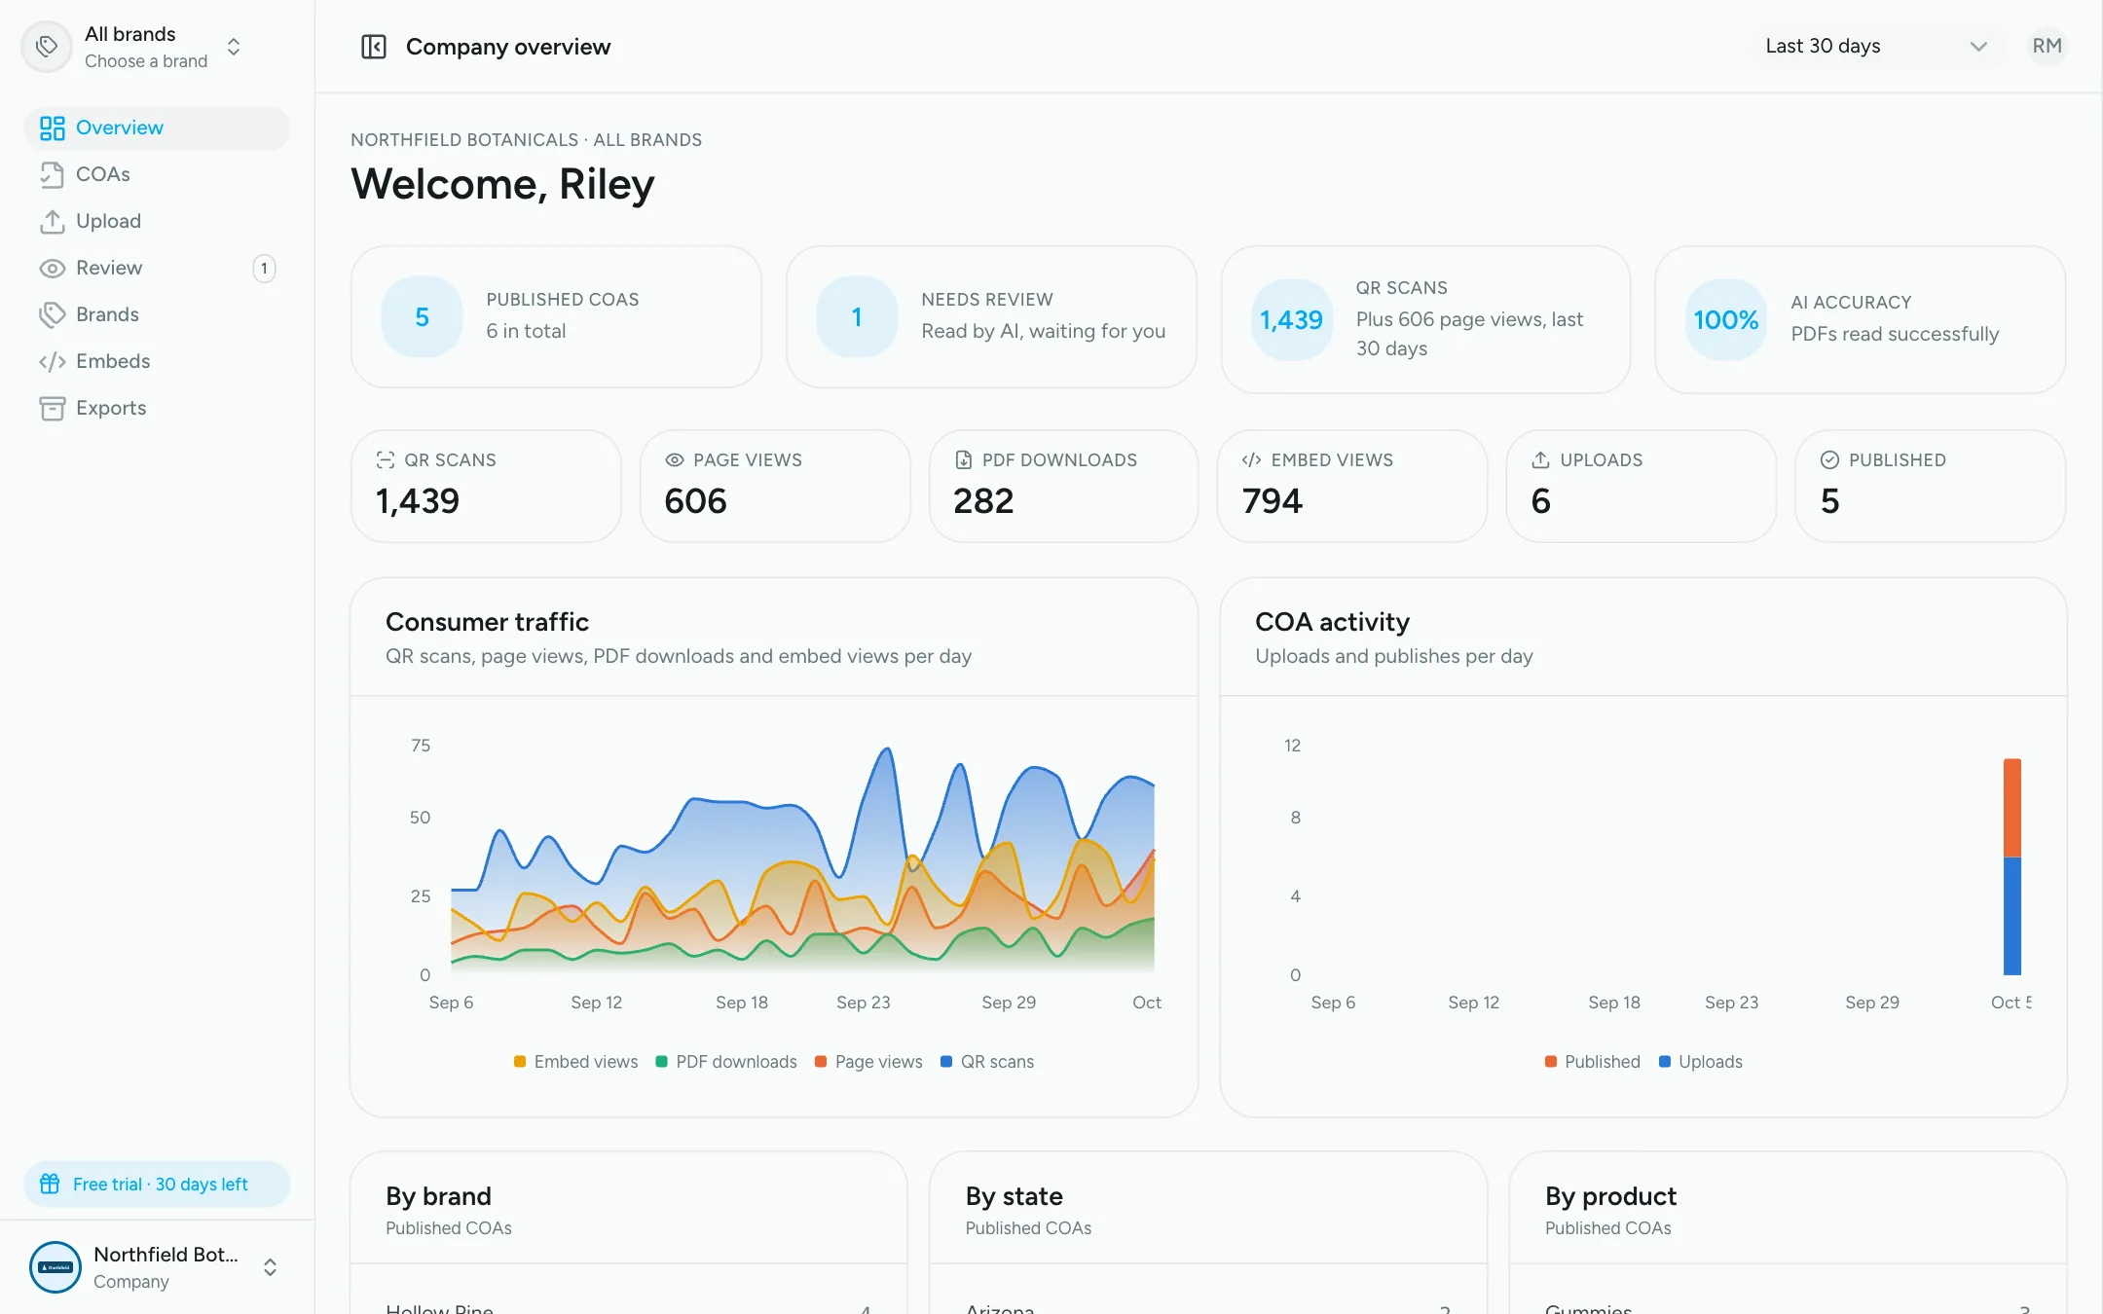Open the Last 30 days date range dropdown

coord(1876,46)
